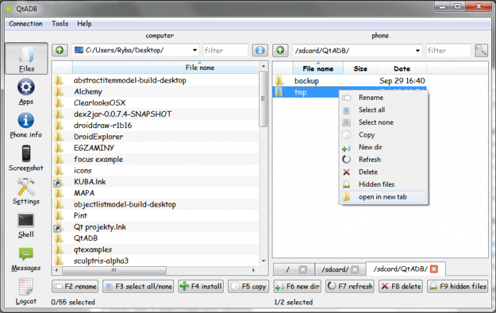Open the Files section in sidebar
Image resolution: width=496 pixels, height=313 pixels.
tap(26, 59)
